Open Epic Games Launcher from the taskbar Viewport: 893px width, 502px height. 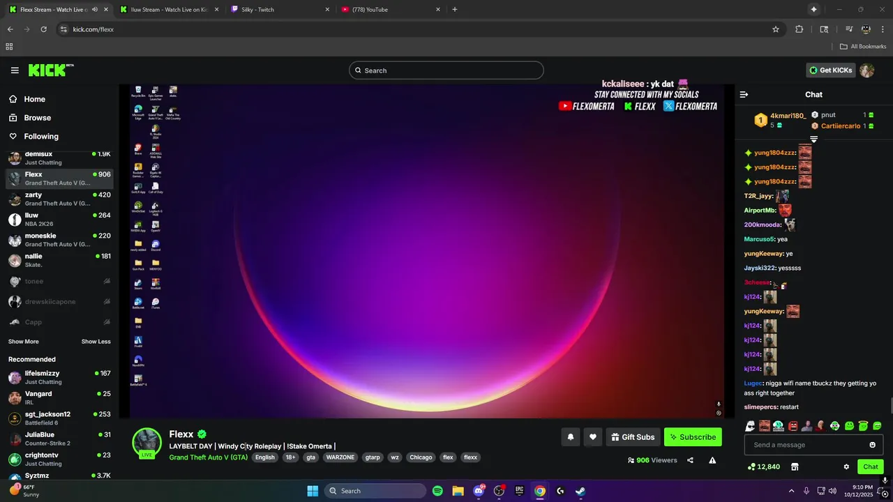pyautogui.click(x=519, y=491)
